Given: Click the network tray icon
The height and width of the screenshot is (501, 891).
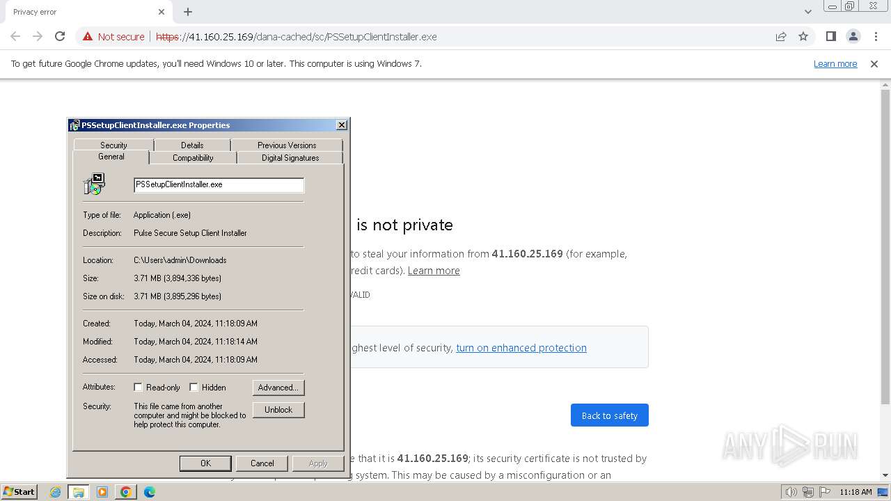Looking at the screenshot, I should (x=807, y=492).
